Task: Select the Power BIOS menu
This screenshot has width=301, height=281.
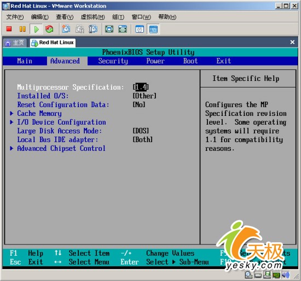Action: pos(155,61)
